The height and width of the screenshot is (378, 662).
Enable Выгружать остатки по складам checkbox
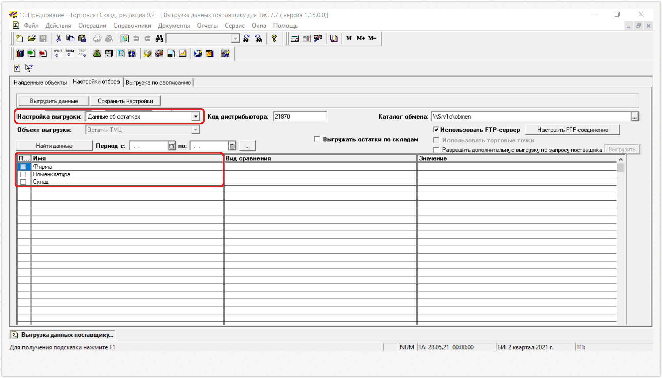pos(317,139)
